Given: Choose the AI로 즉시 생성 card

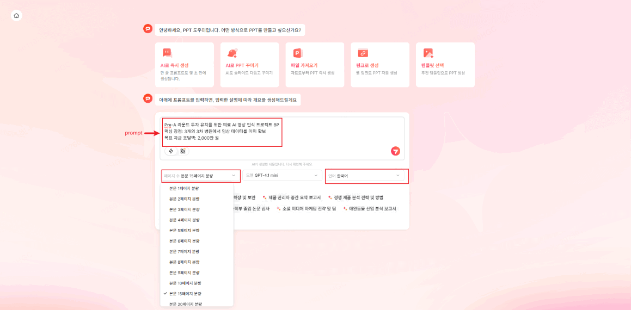Looking at the screenshot, I should point(185,65).
